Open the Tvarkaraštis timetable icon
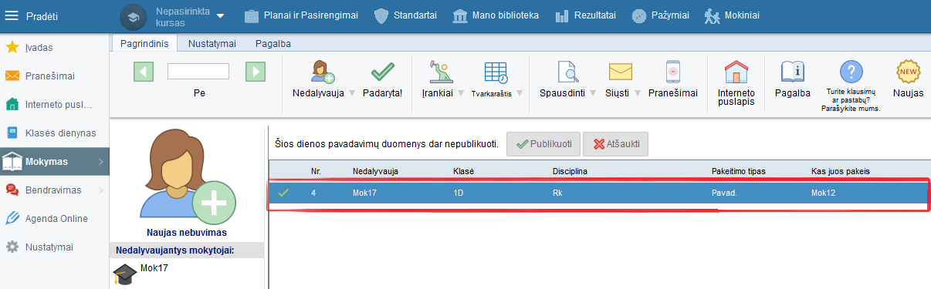Viewport: 931px width, 289px height. 496,72
